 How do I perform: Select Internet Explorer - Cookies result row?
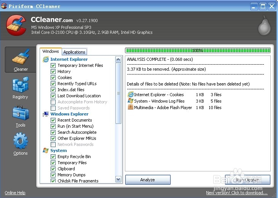click(x=174, y=95)
